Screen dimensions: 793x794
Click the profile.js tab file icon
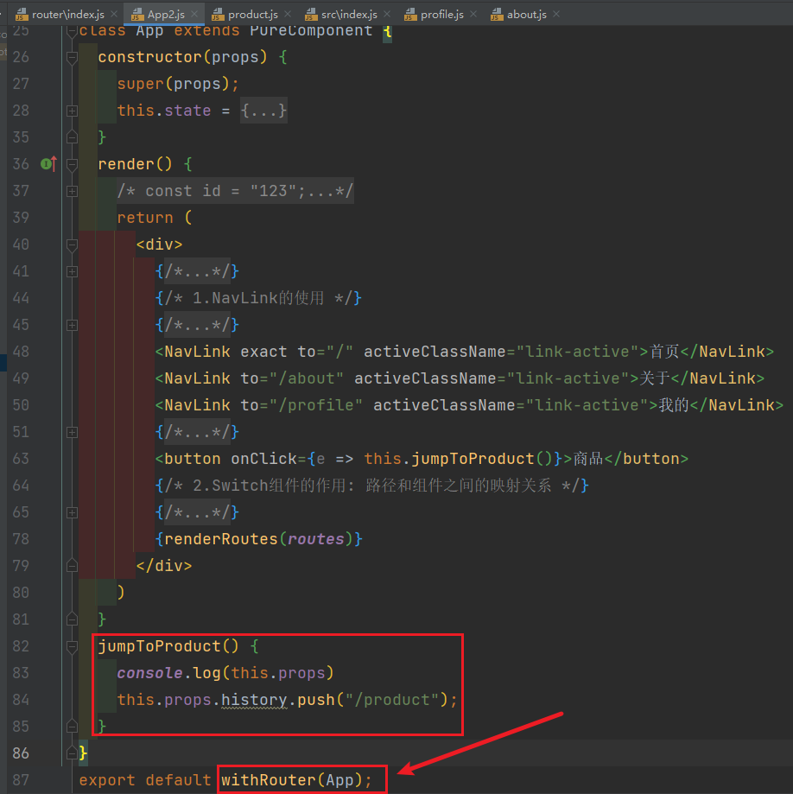[x=410, y=14]
